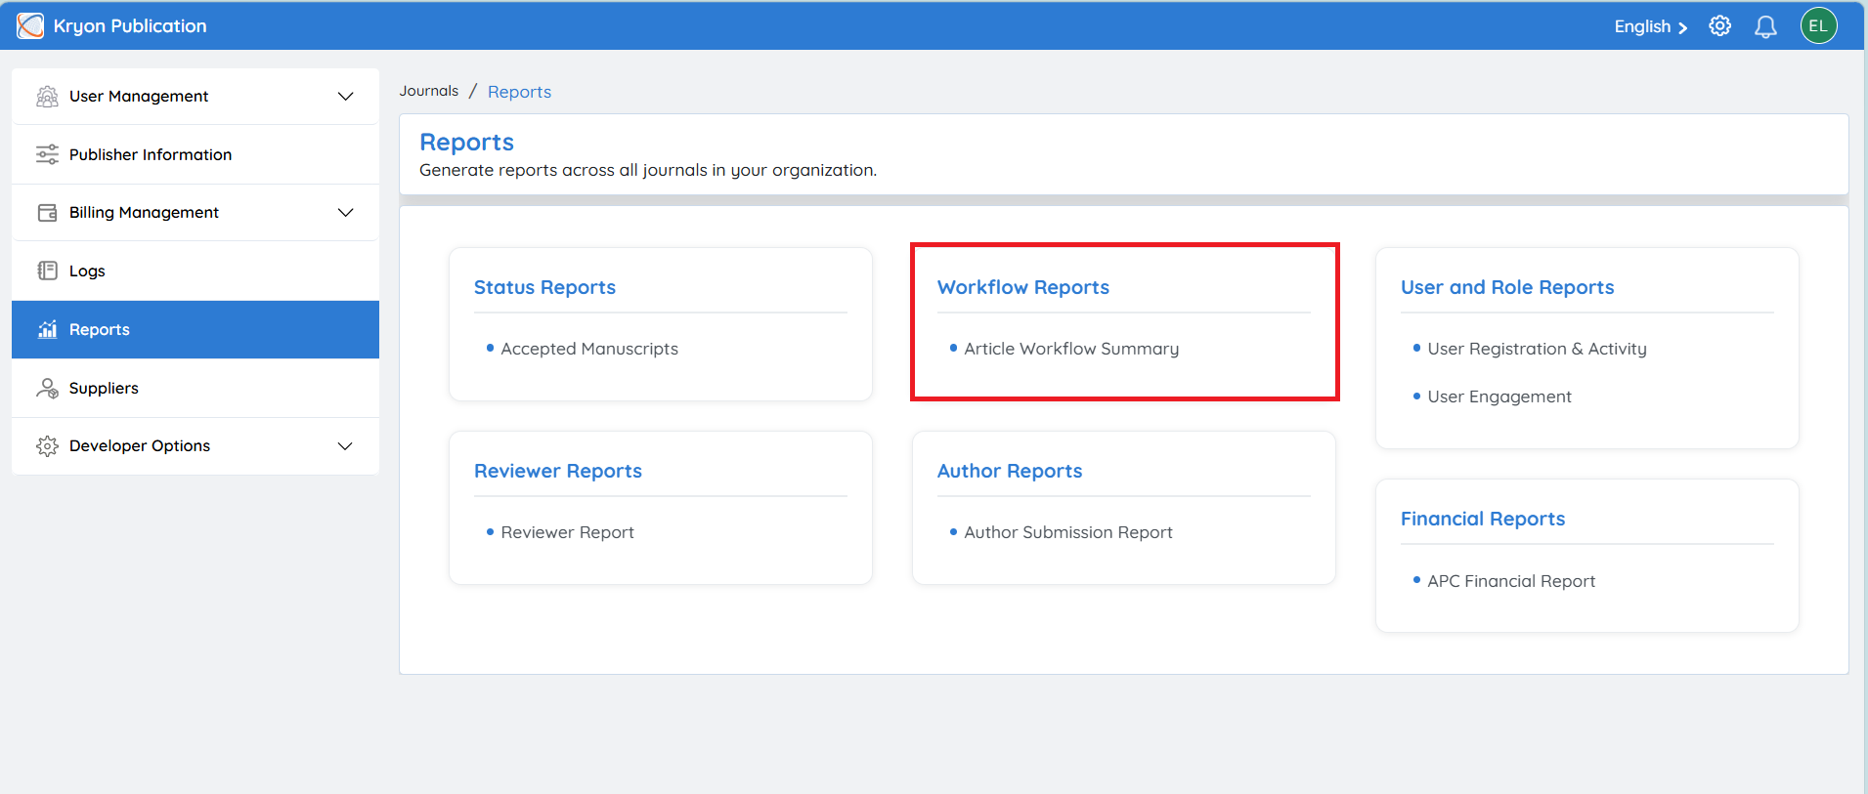Screen dimensions: 1868x794
Task: Click the 'Generate reports across all journals' description
Action: coord(648,170)
